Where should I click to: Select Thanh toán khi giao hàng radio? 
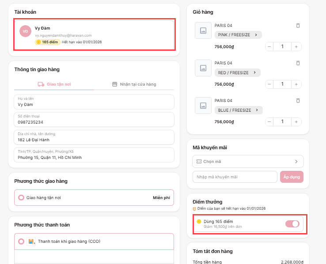click(21, 241)
